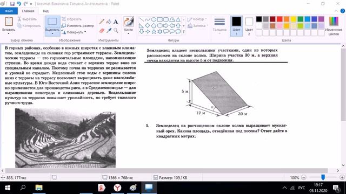This screenshot has width=346, height=194.
Task: Click the Копировать copy button
Action: (29, 25)
